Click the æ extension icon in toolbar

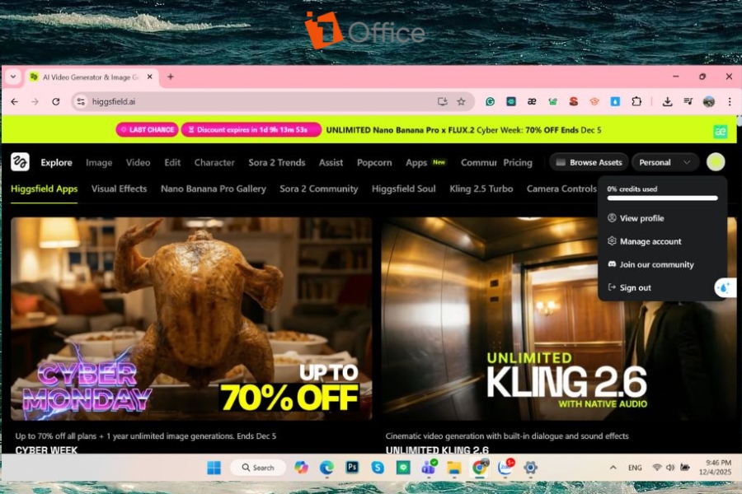(532, 101)
